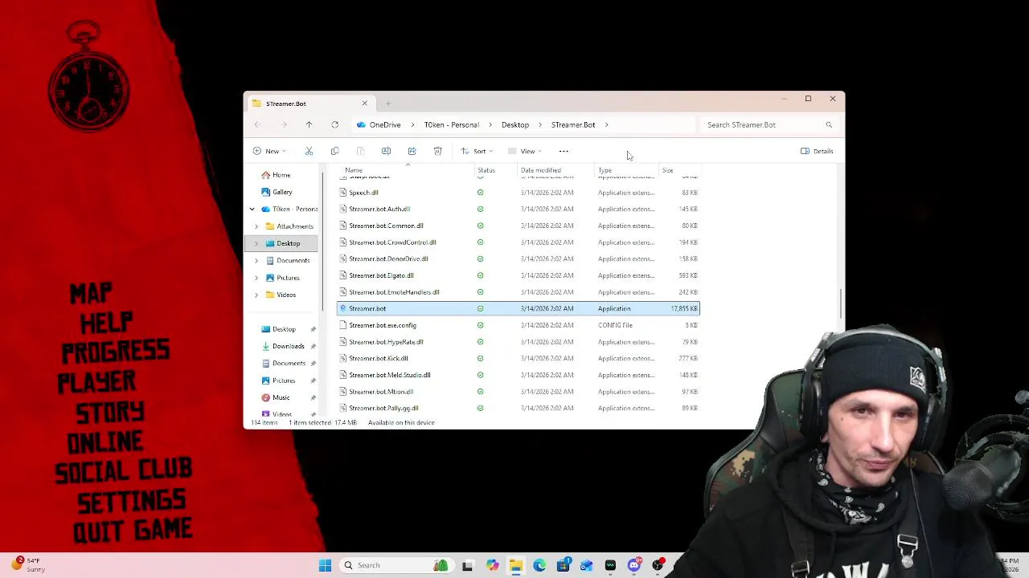Click the Name column header

point(406,170)
